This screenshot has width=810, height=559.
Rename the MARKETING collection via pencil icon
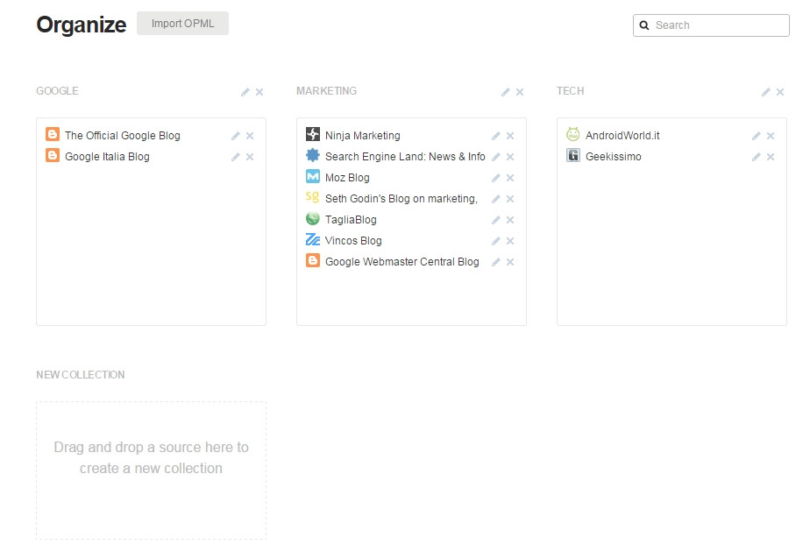coord(505,92)
